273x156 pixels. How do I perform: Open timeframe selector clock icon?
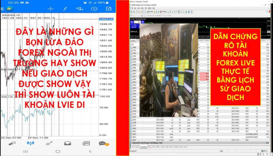(x=94, y=9)
